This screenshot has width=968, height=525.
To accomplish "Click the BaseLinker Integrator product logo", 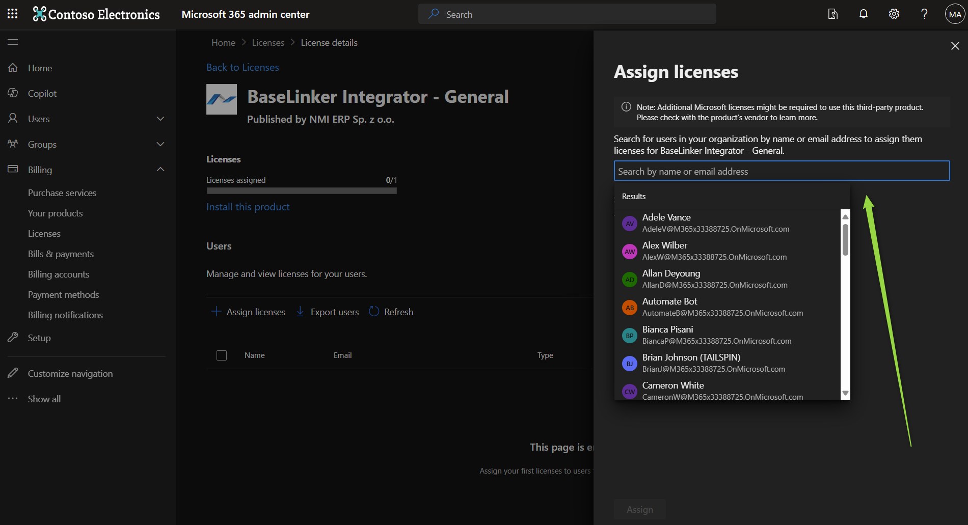I will pos(222,99).
